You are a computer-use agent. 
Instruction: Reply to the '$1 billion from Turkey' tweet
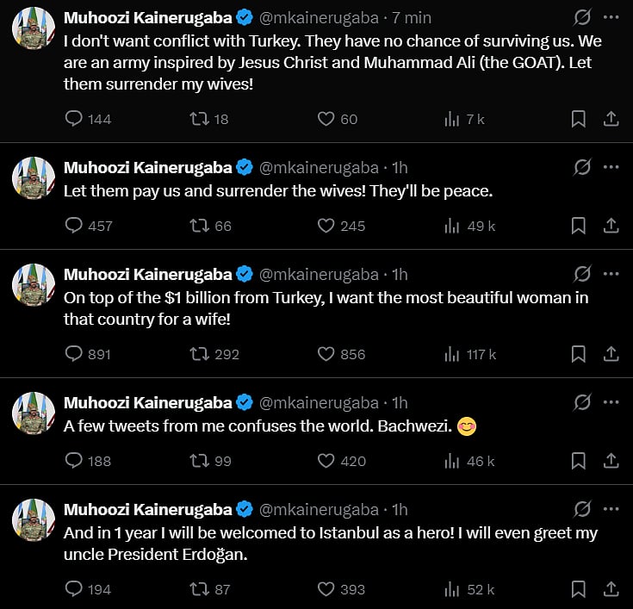click(74, 353)
